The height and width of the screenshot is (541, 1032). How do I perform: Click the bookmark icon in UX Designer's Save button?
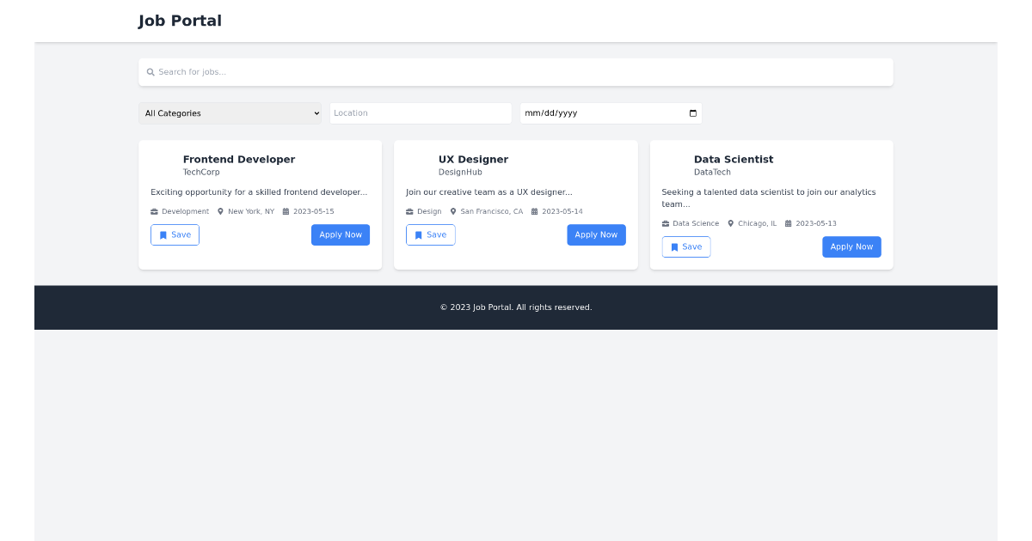418,234
